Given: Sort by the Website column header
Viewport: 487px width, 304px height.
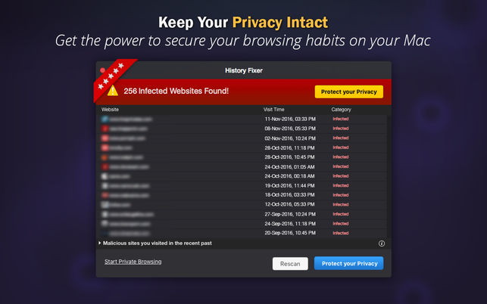Looking at the screenshot, I should click(x=110, y=110).
